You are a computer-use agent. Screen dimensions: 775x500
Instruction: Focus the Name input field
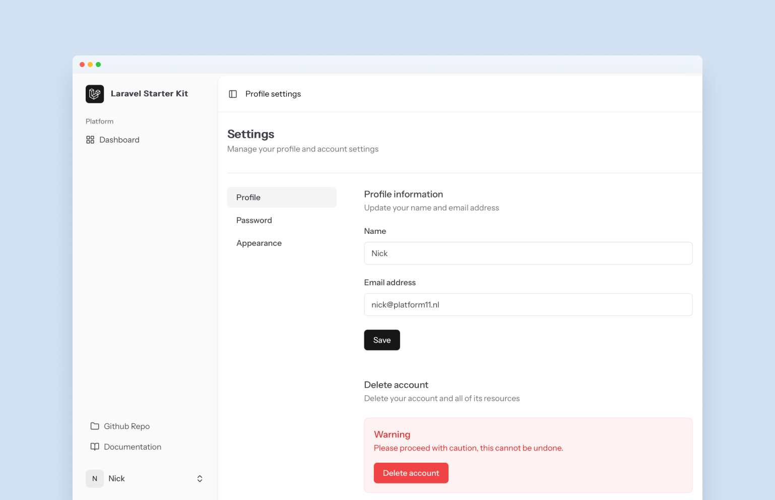[528, 254]
